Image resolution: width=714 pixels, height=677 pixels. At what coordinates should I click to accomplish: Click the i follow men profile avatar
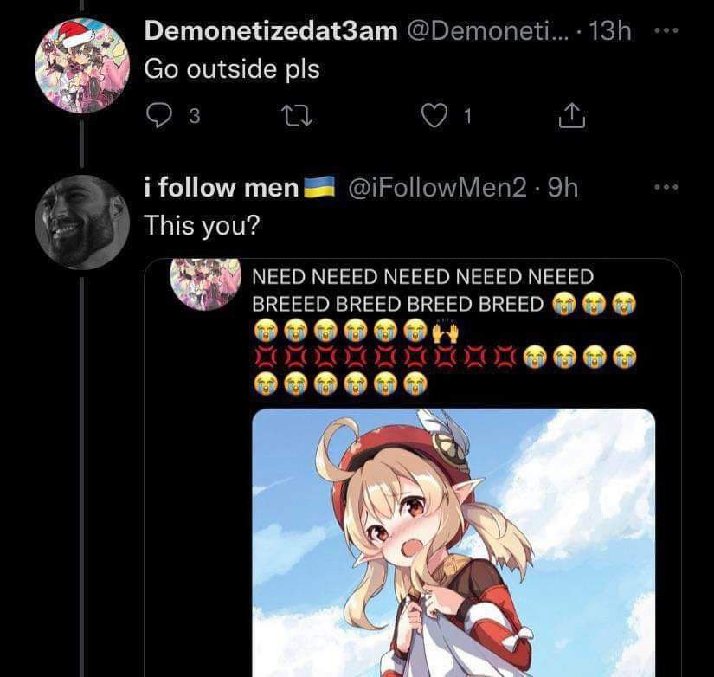point(81,222)
